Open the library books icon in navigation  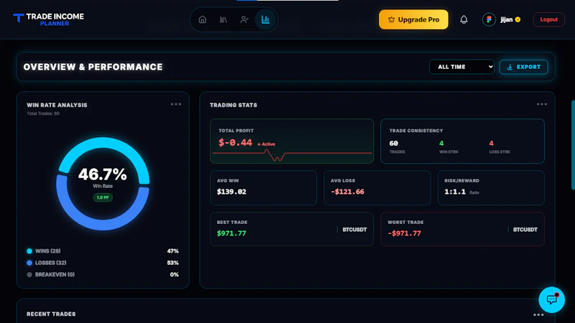click(224, 19)
